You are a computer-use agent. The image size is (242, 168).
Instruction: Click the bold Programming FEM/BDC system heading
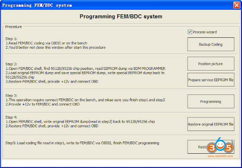(121, 17)
